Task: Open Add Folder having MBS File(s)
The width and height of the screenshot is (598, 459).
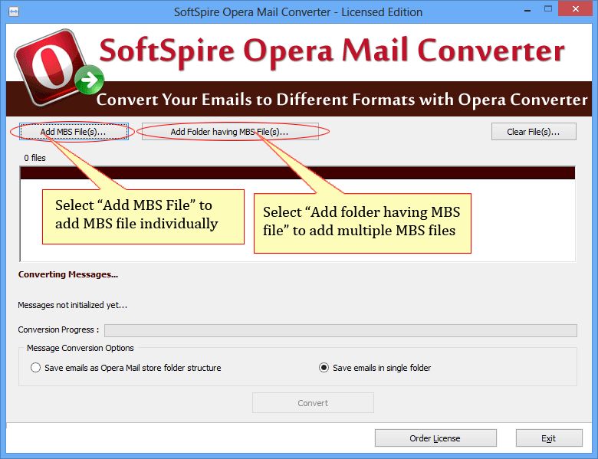Action: point(229,132)
